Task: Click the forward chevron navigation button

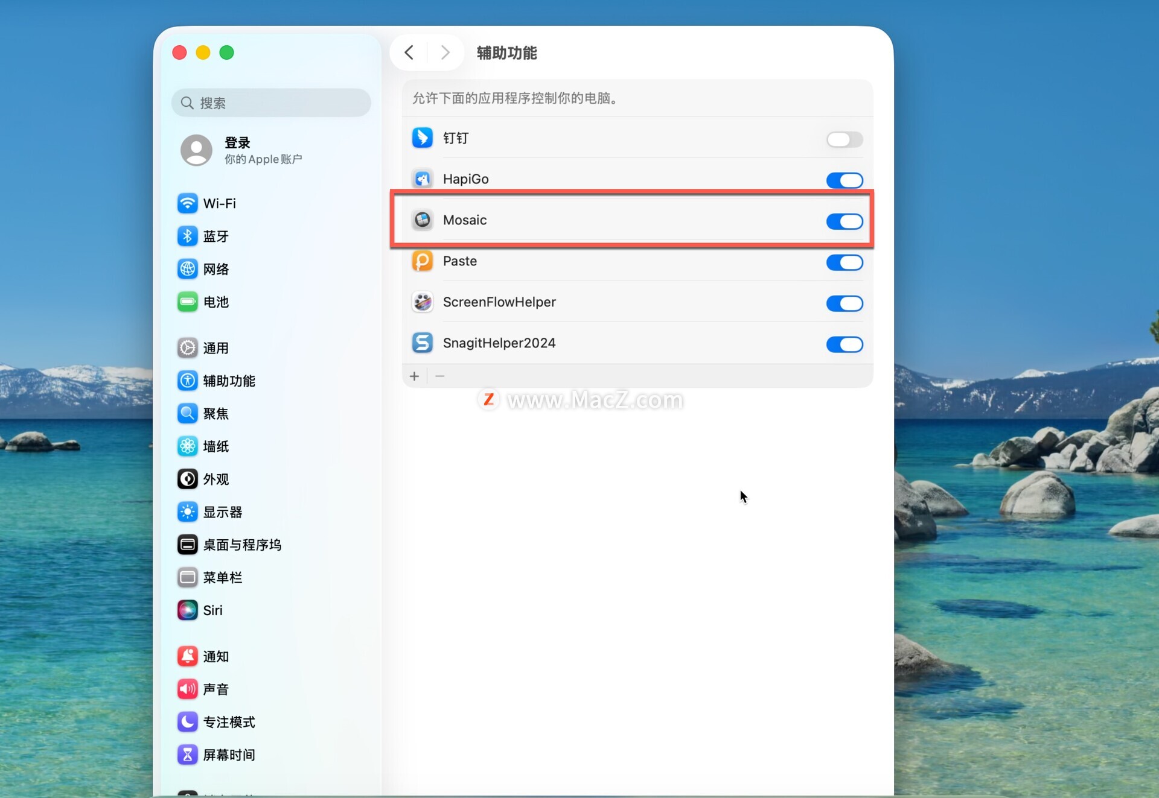Action: point(445,52)
